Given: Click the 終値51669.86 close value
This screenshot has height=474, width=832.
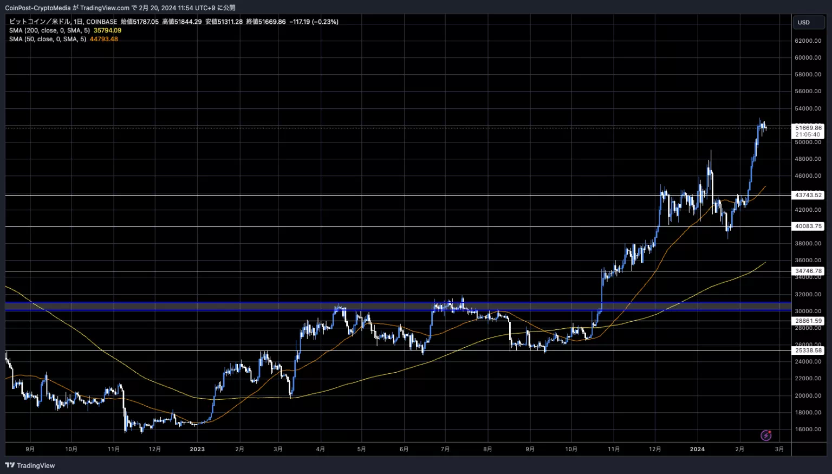Looking at the screenshot, I should (x=266, y=22).
